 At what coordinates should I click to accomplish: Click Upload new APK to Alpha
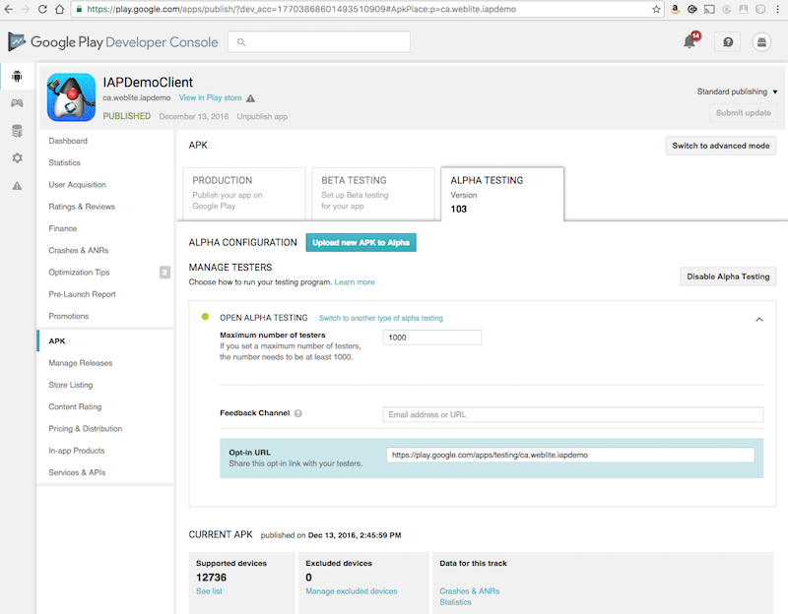[361, 243]
